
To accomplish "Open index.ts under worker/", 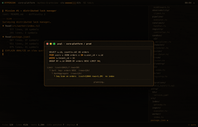I will pos(158,117).
